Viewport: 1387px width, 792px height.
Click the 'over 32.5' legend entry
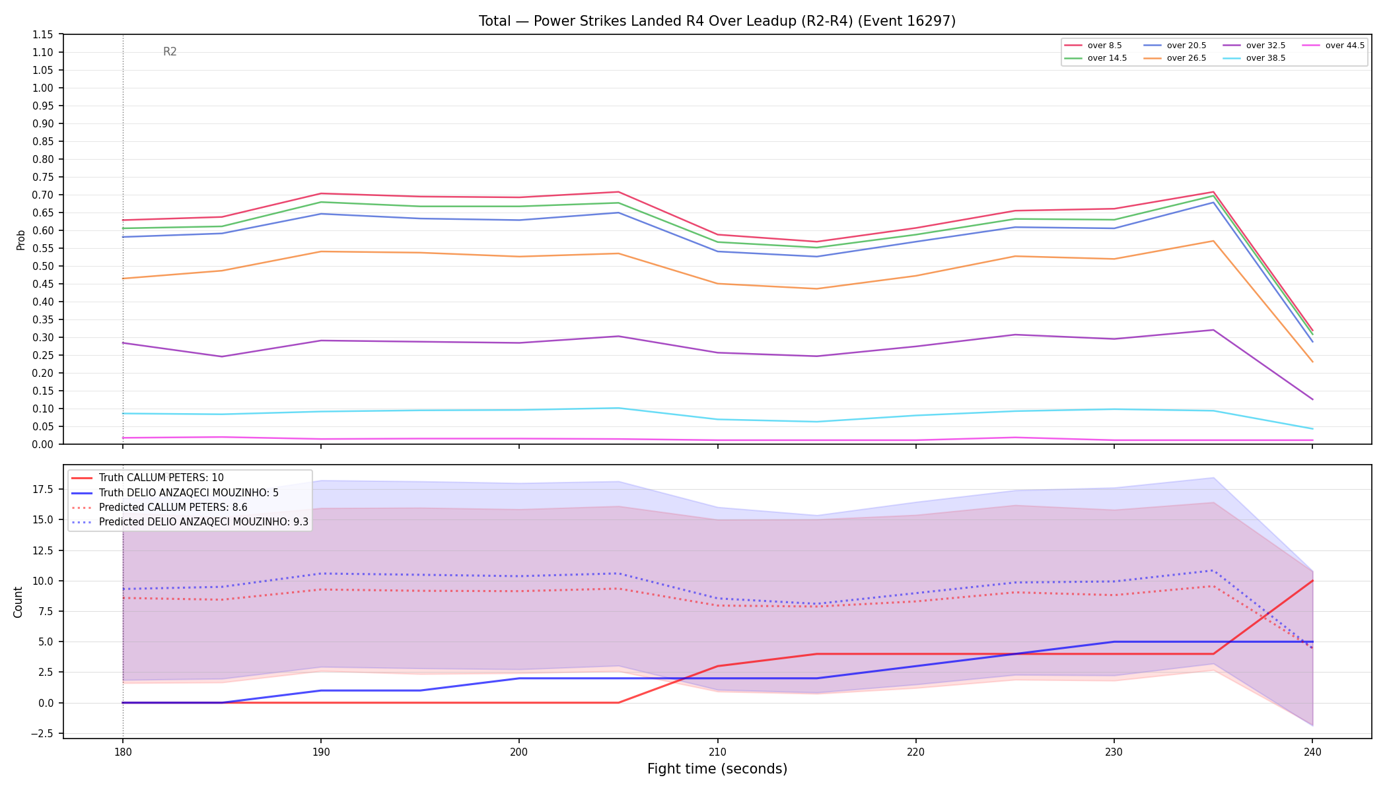tap(1254, 46)
